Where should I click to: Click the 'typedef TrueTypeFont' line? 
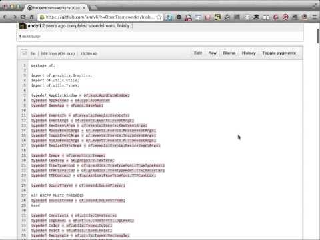[98, 165]
